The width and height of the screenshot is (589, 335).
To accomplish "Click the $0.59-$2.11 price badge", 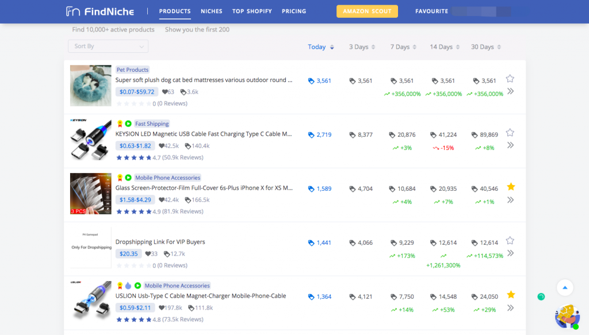I will (135, 308).
